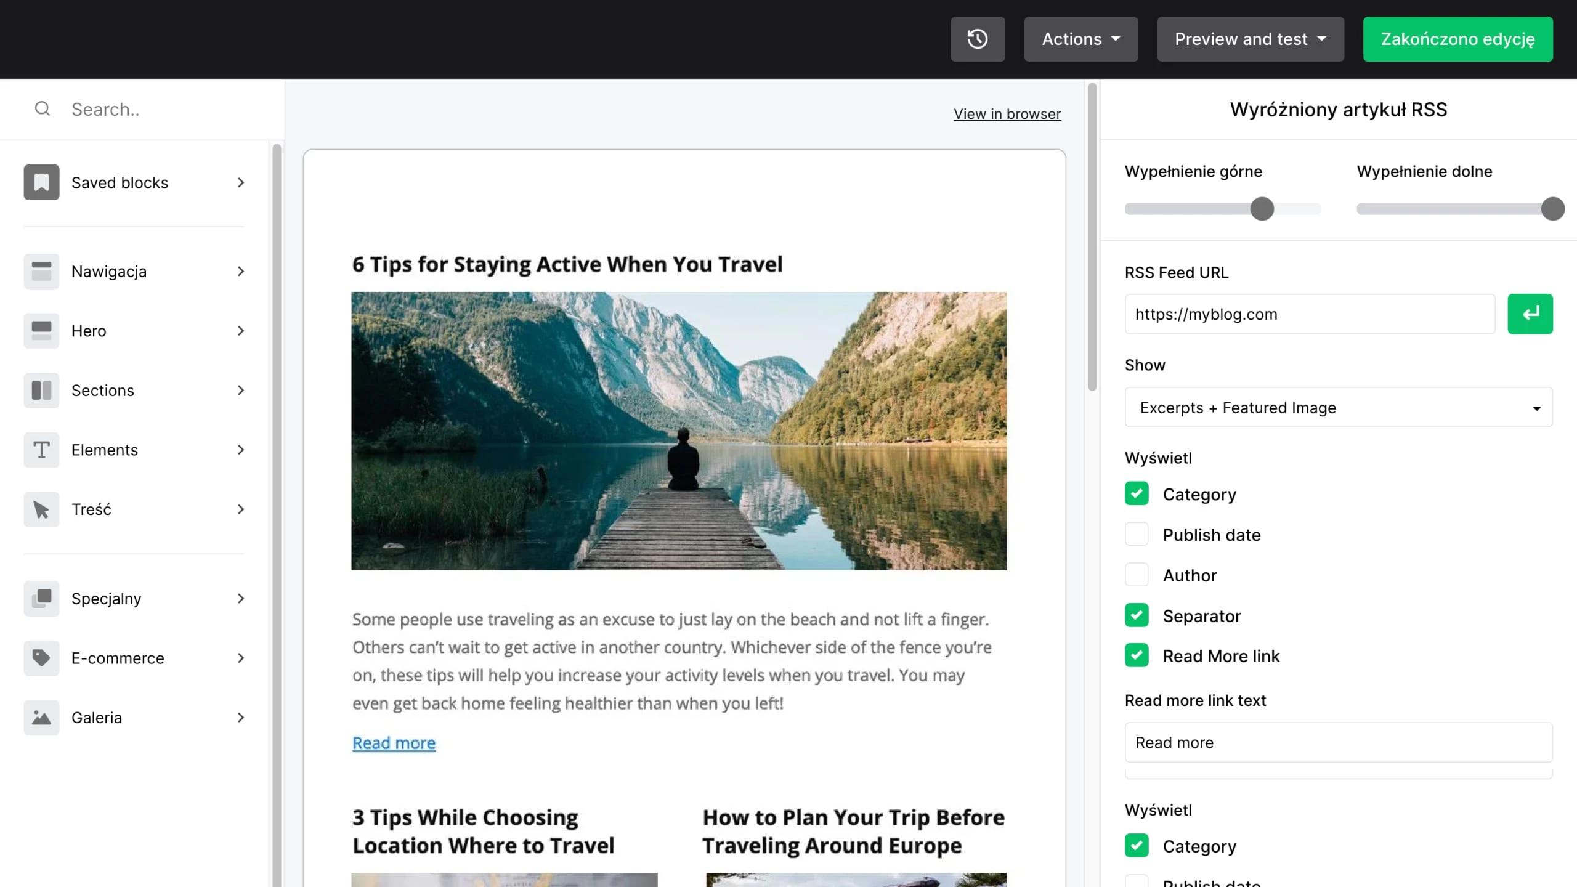Enable the Publish date checkbox
1577x887 pixels.
tap(1137, 535)
